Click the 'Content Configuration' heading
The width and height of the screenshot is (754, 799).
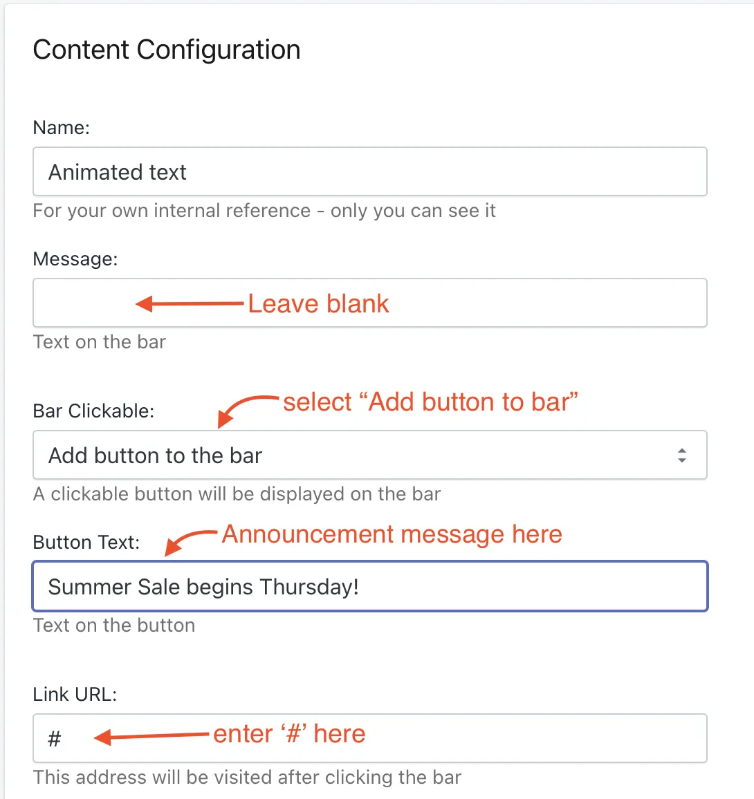167,50
